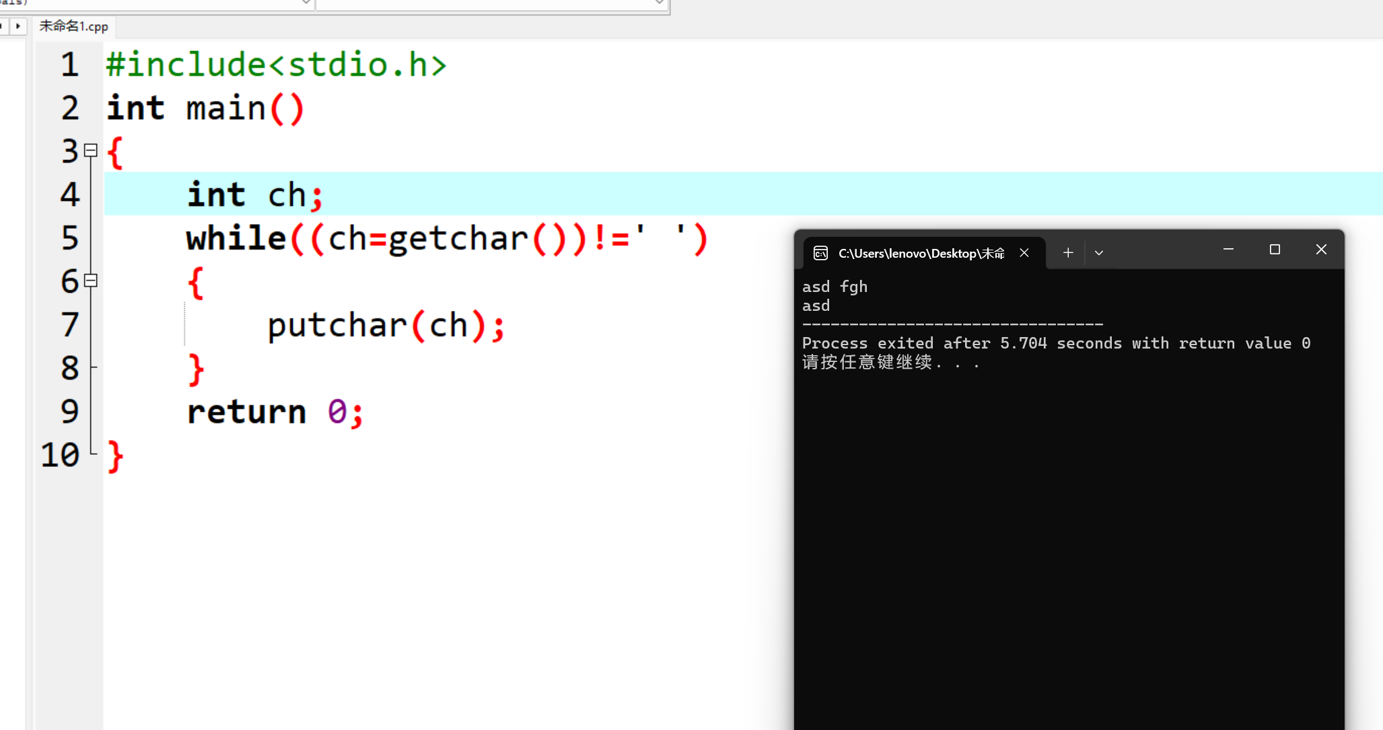Screen dimensions: 1383x730
Task: Close the C:\Users\lenovo\Desktop terminal tab
Action: click(x=1024, y=253)
